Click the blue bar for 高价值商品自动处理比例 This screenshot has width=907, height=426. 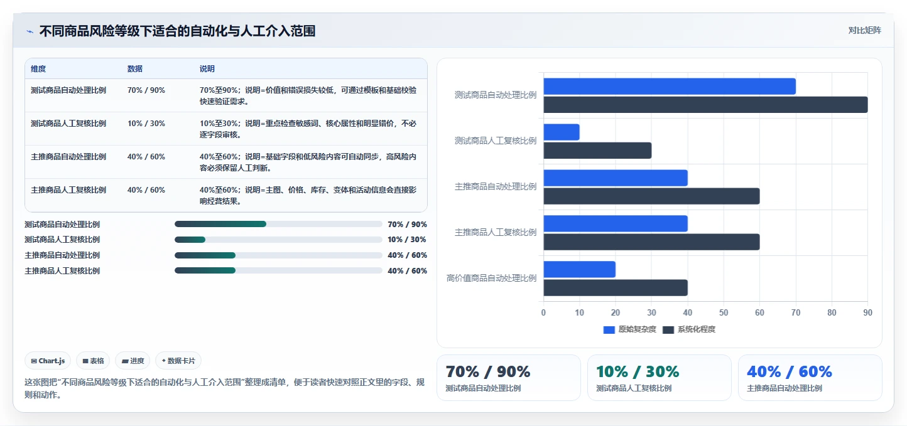[x=579, y=270]
